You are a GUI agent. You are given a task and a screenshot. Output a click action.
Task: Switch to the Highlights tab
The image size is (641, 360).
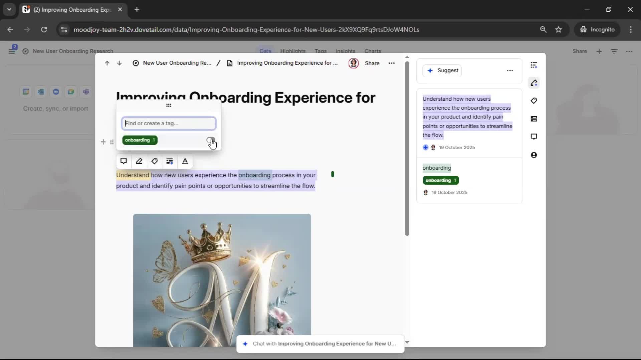[x=293, y=51]
